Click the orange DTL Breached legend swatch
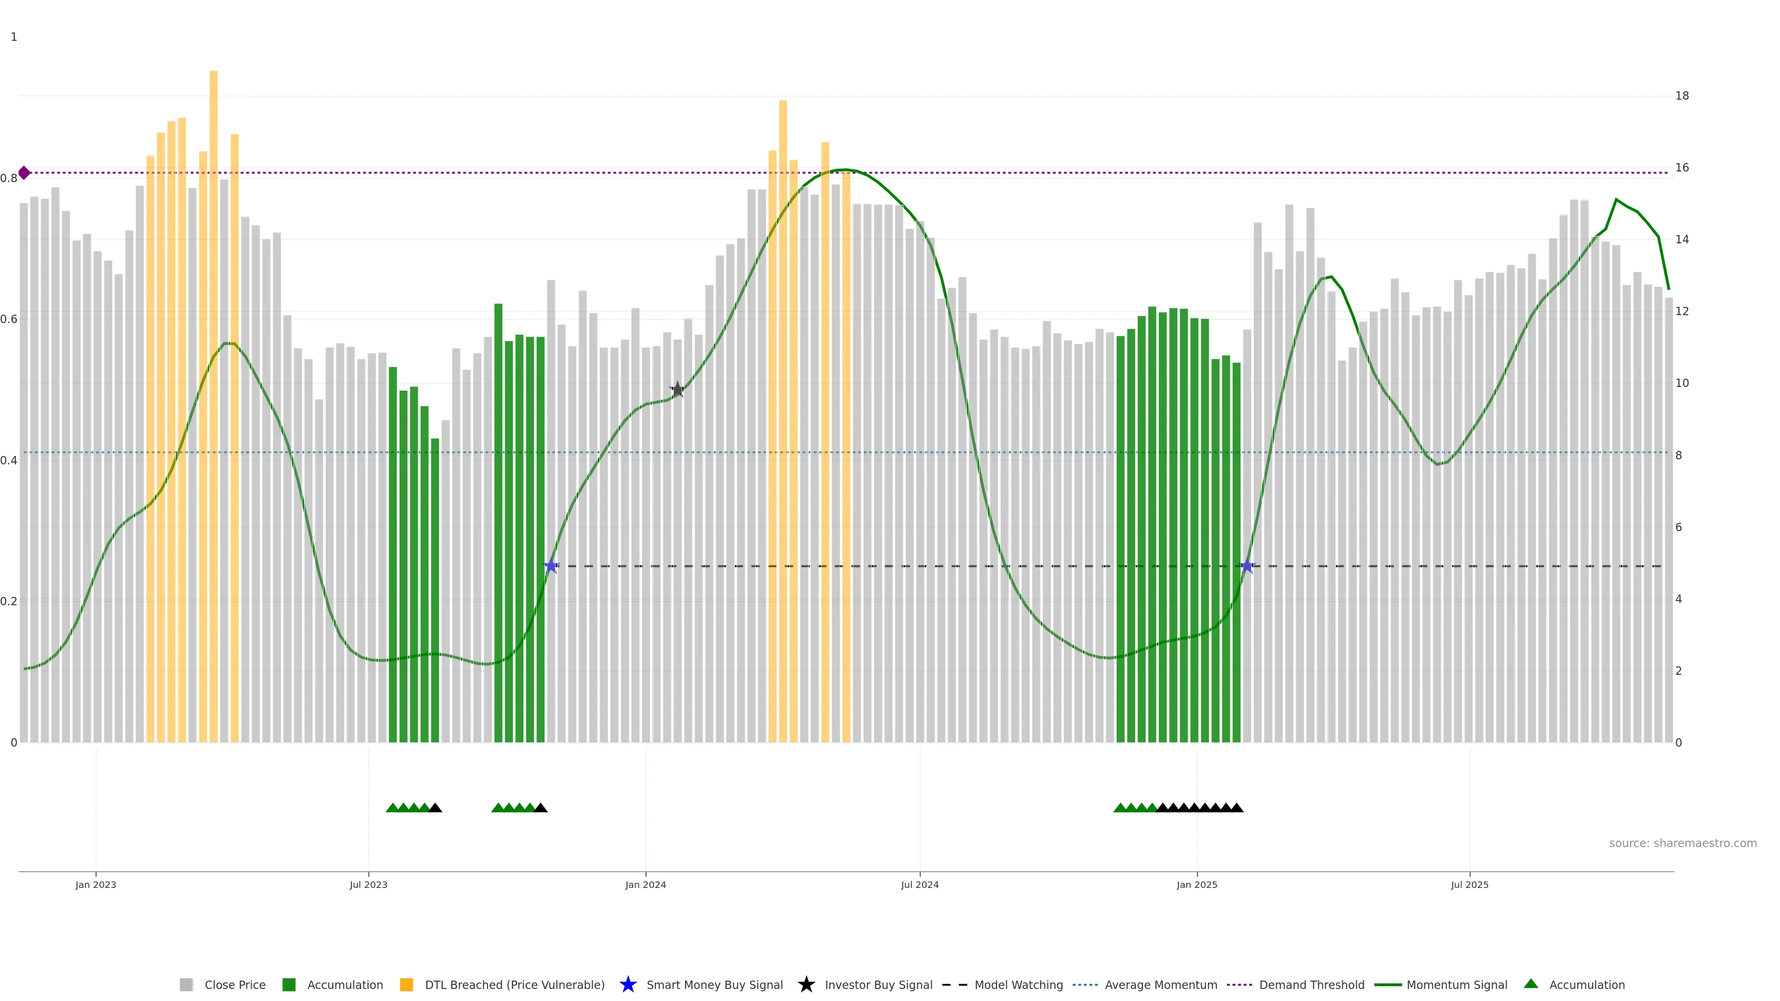Image resolution: width=1780 pixels, height=1001 pixels. [x=407, y=984]
